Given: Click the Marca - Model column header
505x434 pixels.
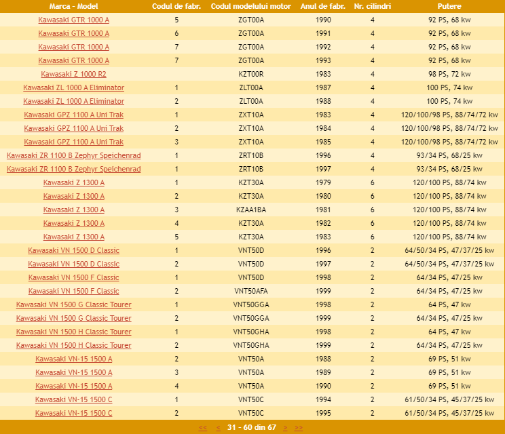Looking at the screenshot, I should (73, 6).
